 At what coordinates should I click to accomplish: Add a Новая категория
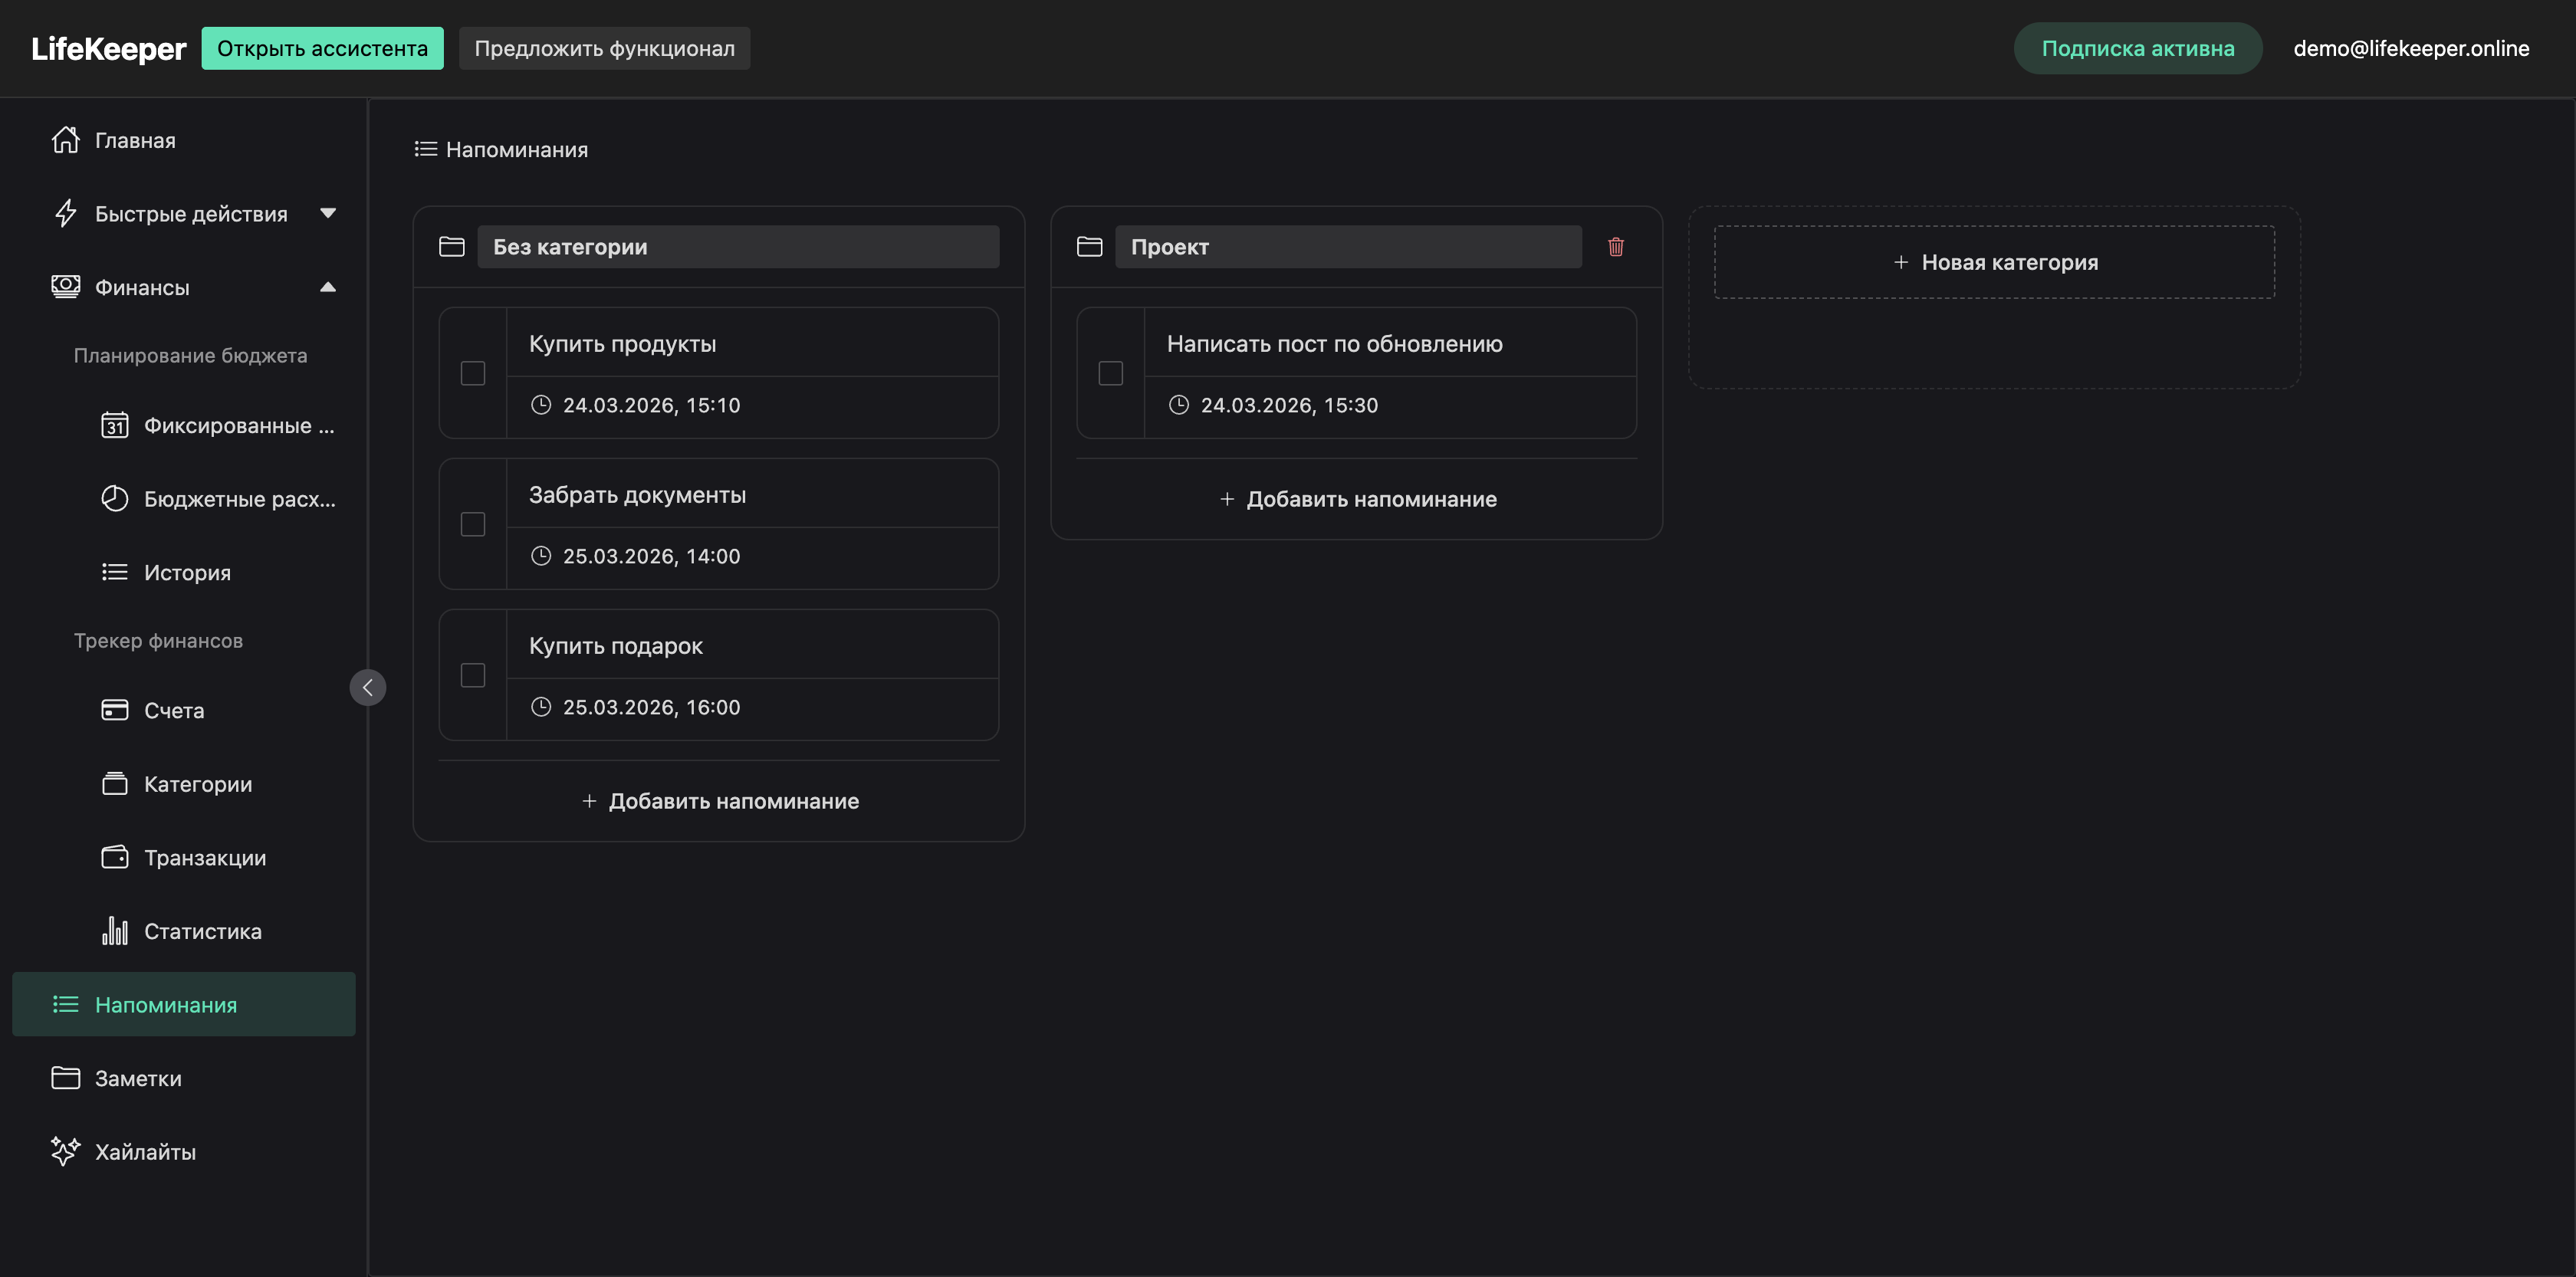pyautogui.click(x=1994, y=262)
